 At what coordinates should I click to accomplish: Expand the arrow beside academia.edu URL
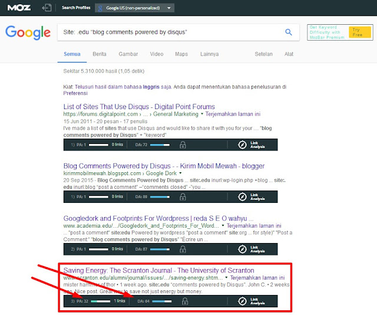click(223, 226)
